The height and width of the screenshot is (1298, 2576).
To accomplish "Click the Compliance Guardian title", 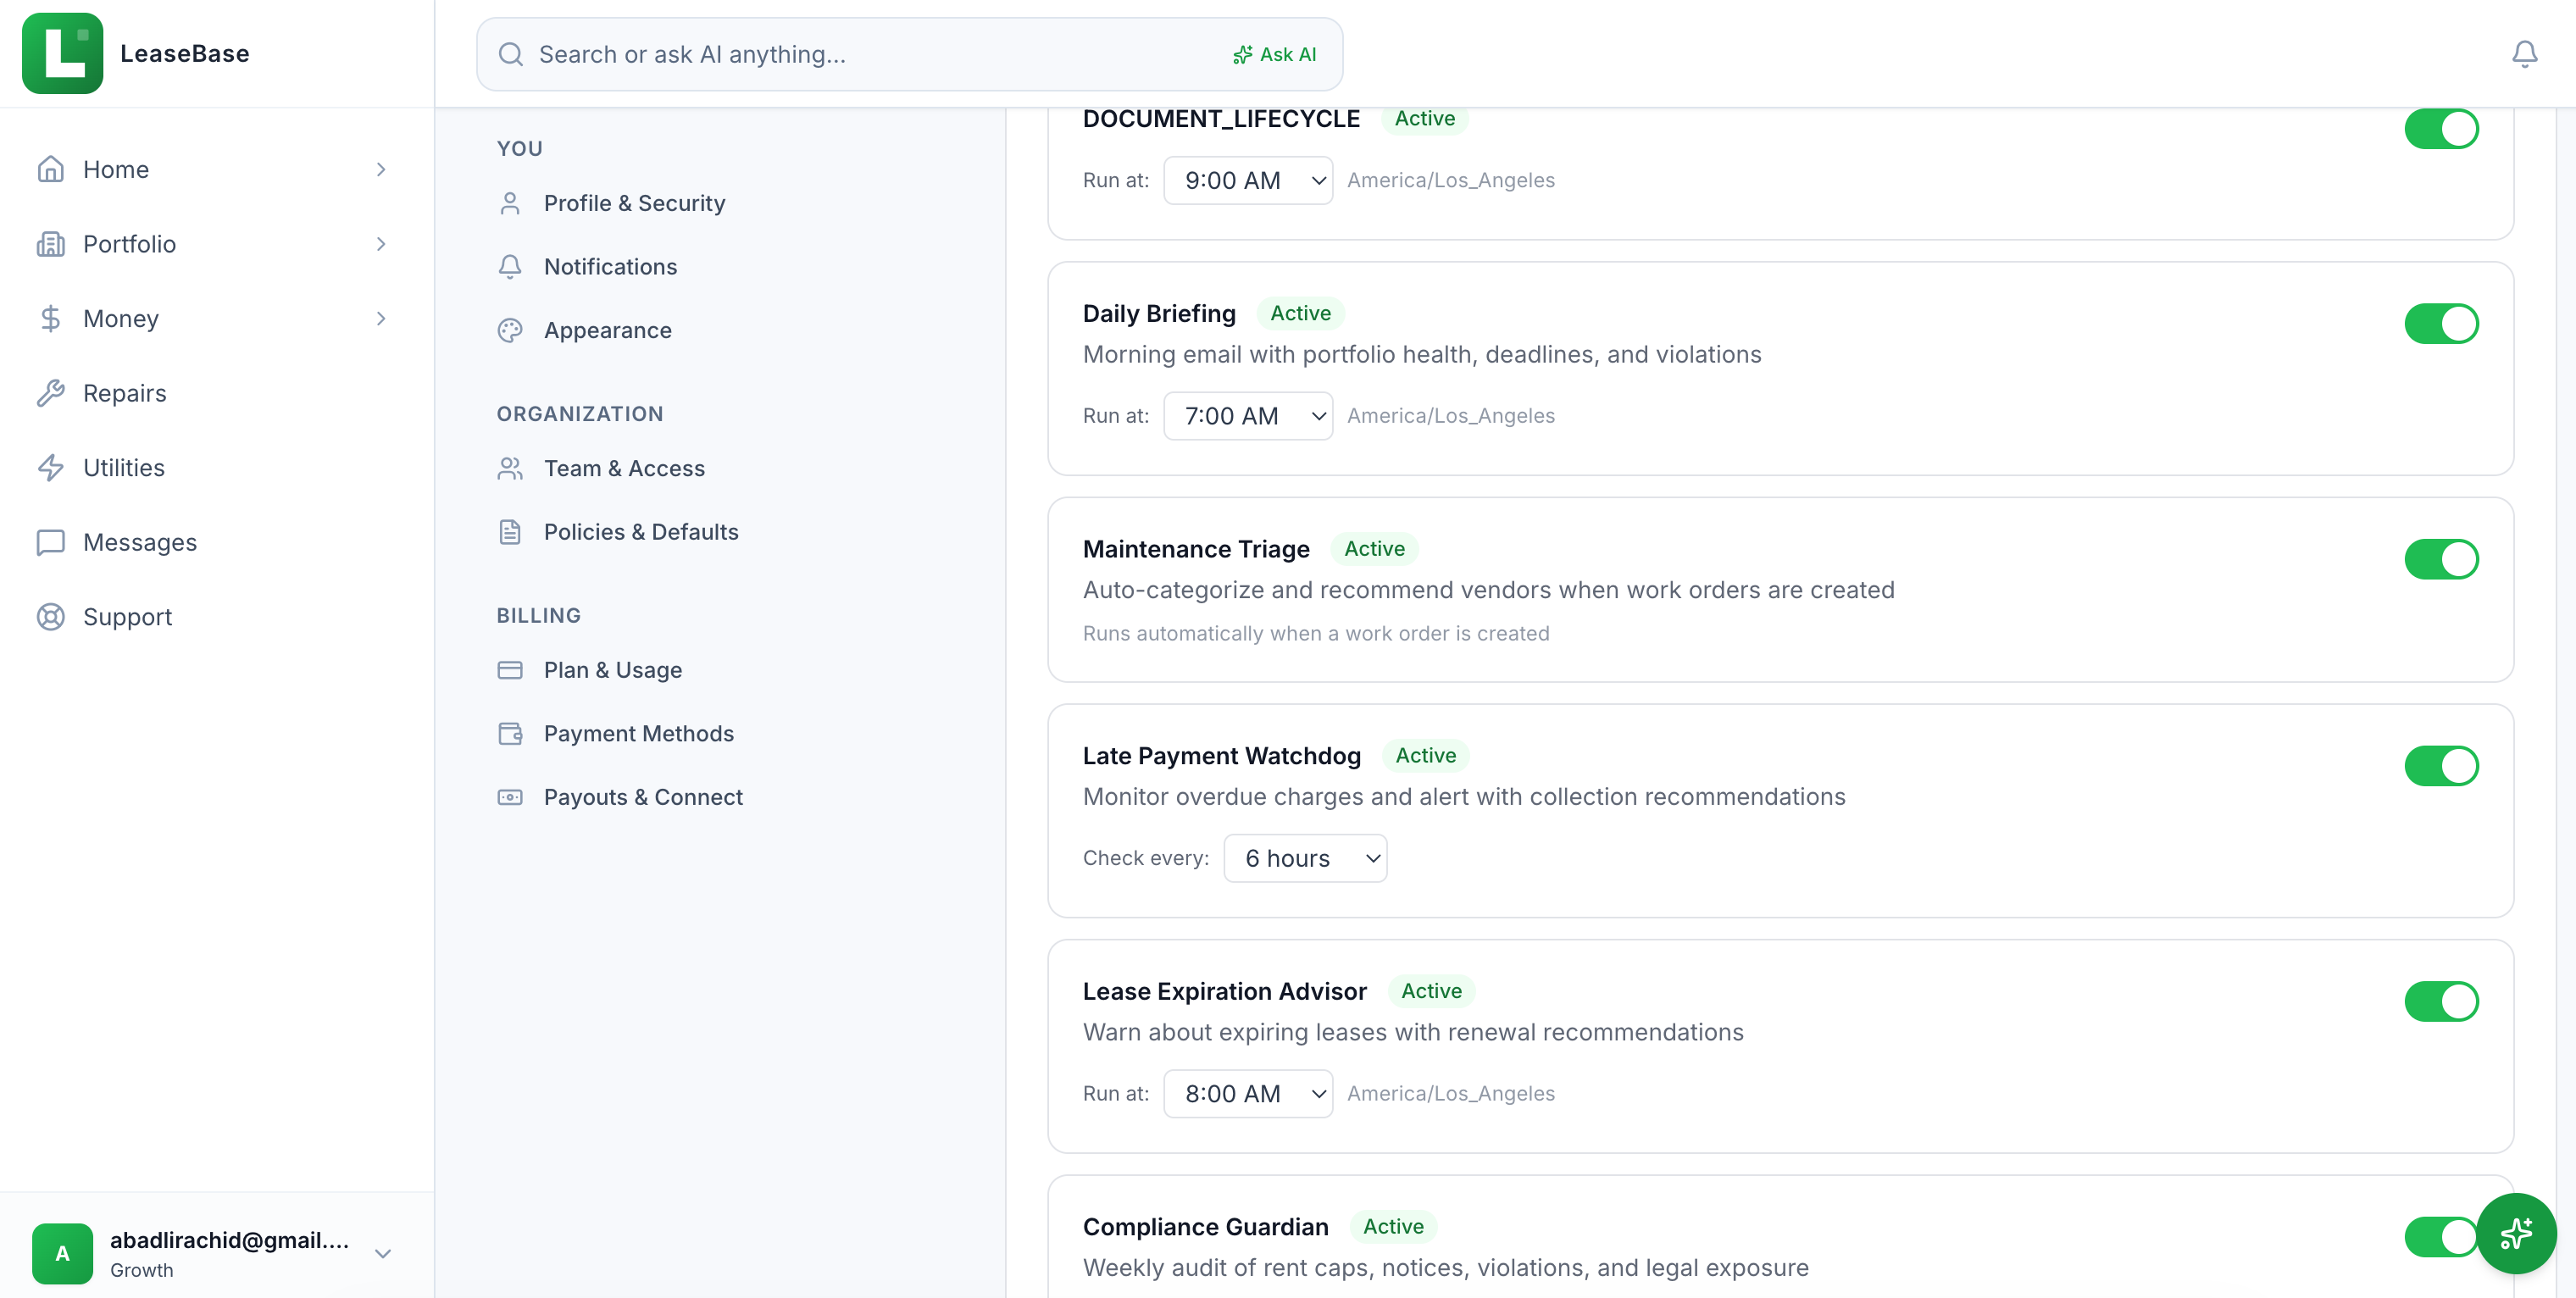I will pos(1205,1227).
